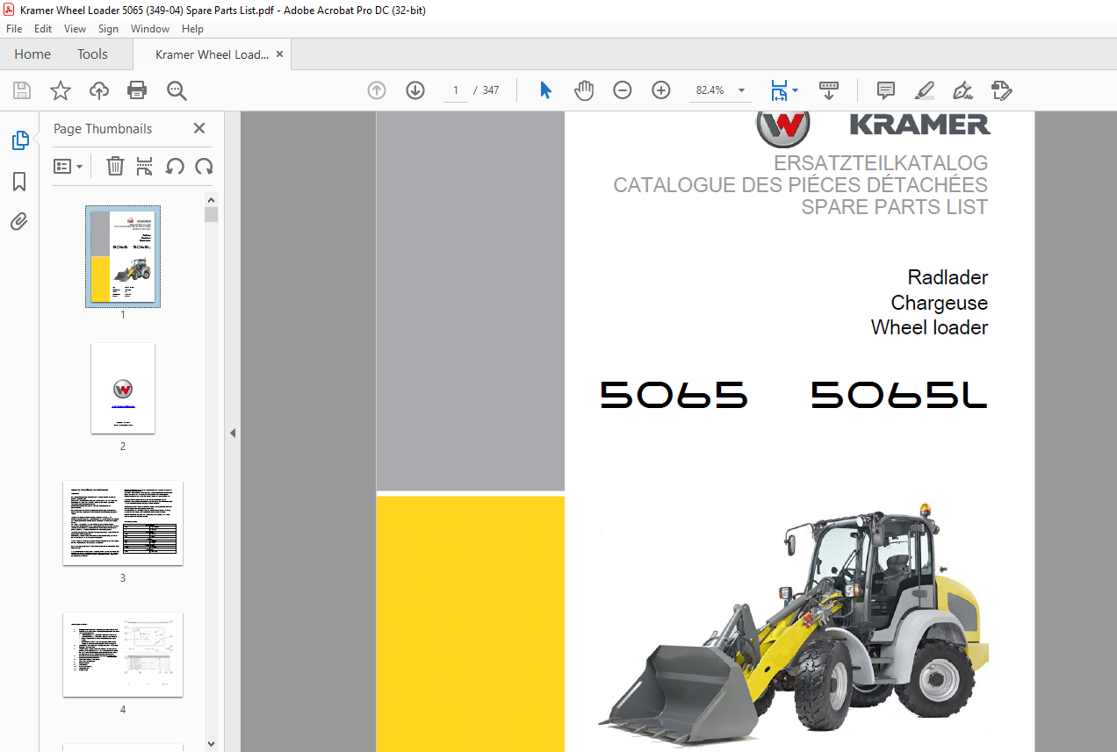Click the Add comment sticky note icon

pos(886,90)
